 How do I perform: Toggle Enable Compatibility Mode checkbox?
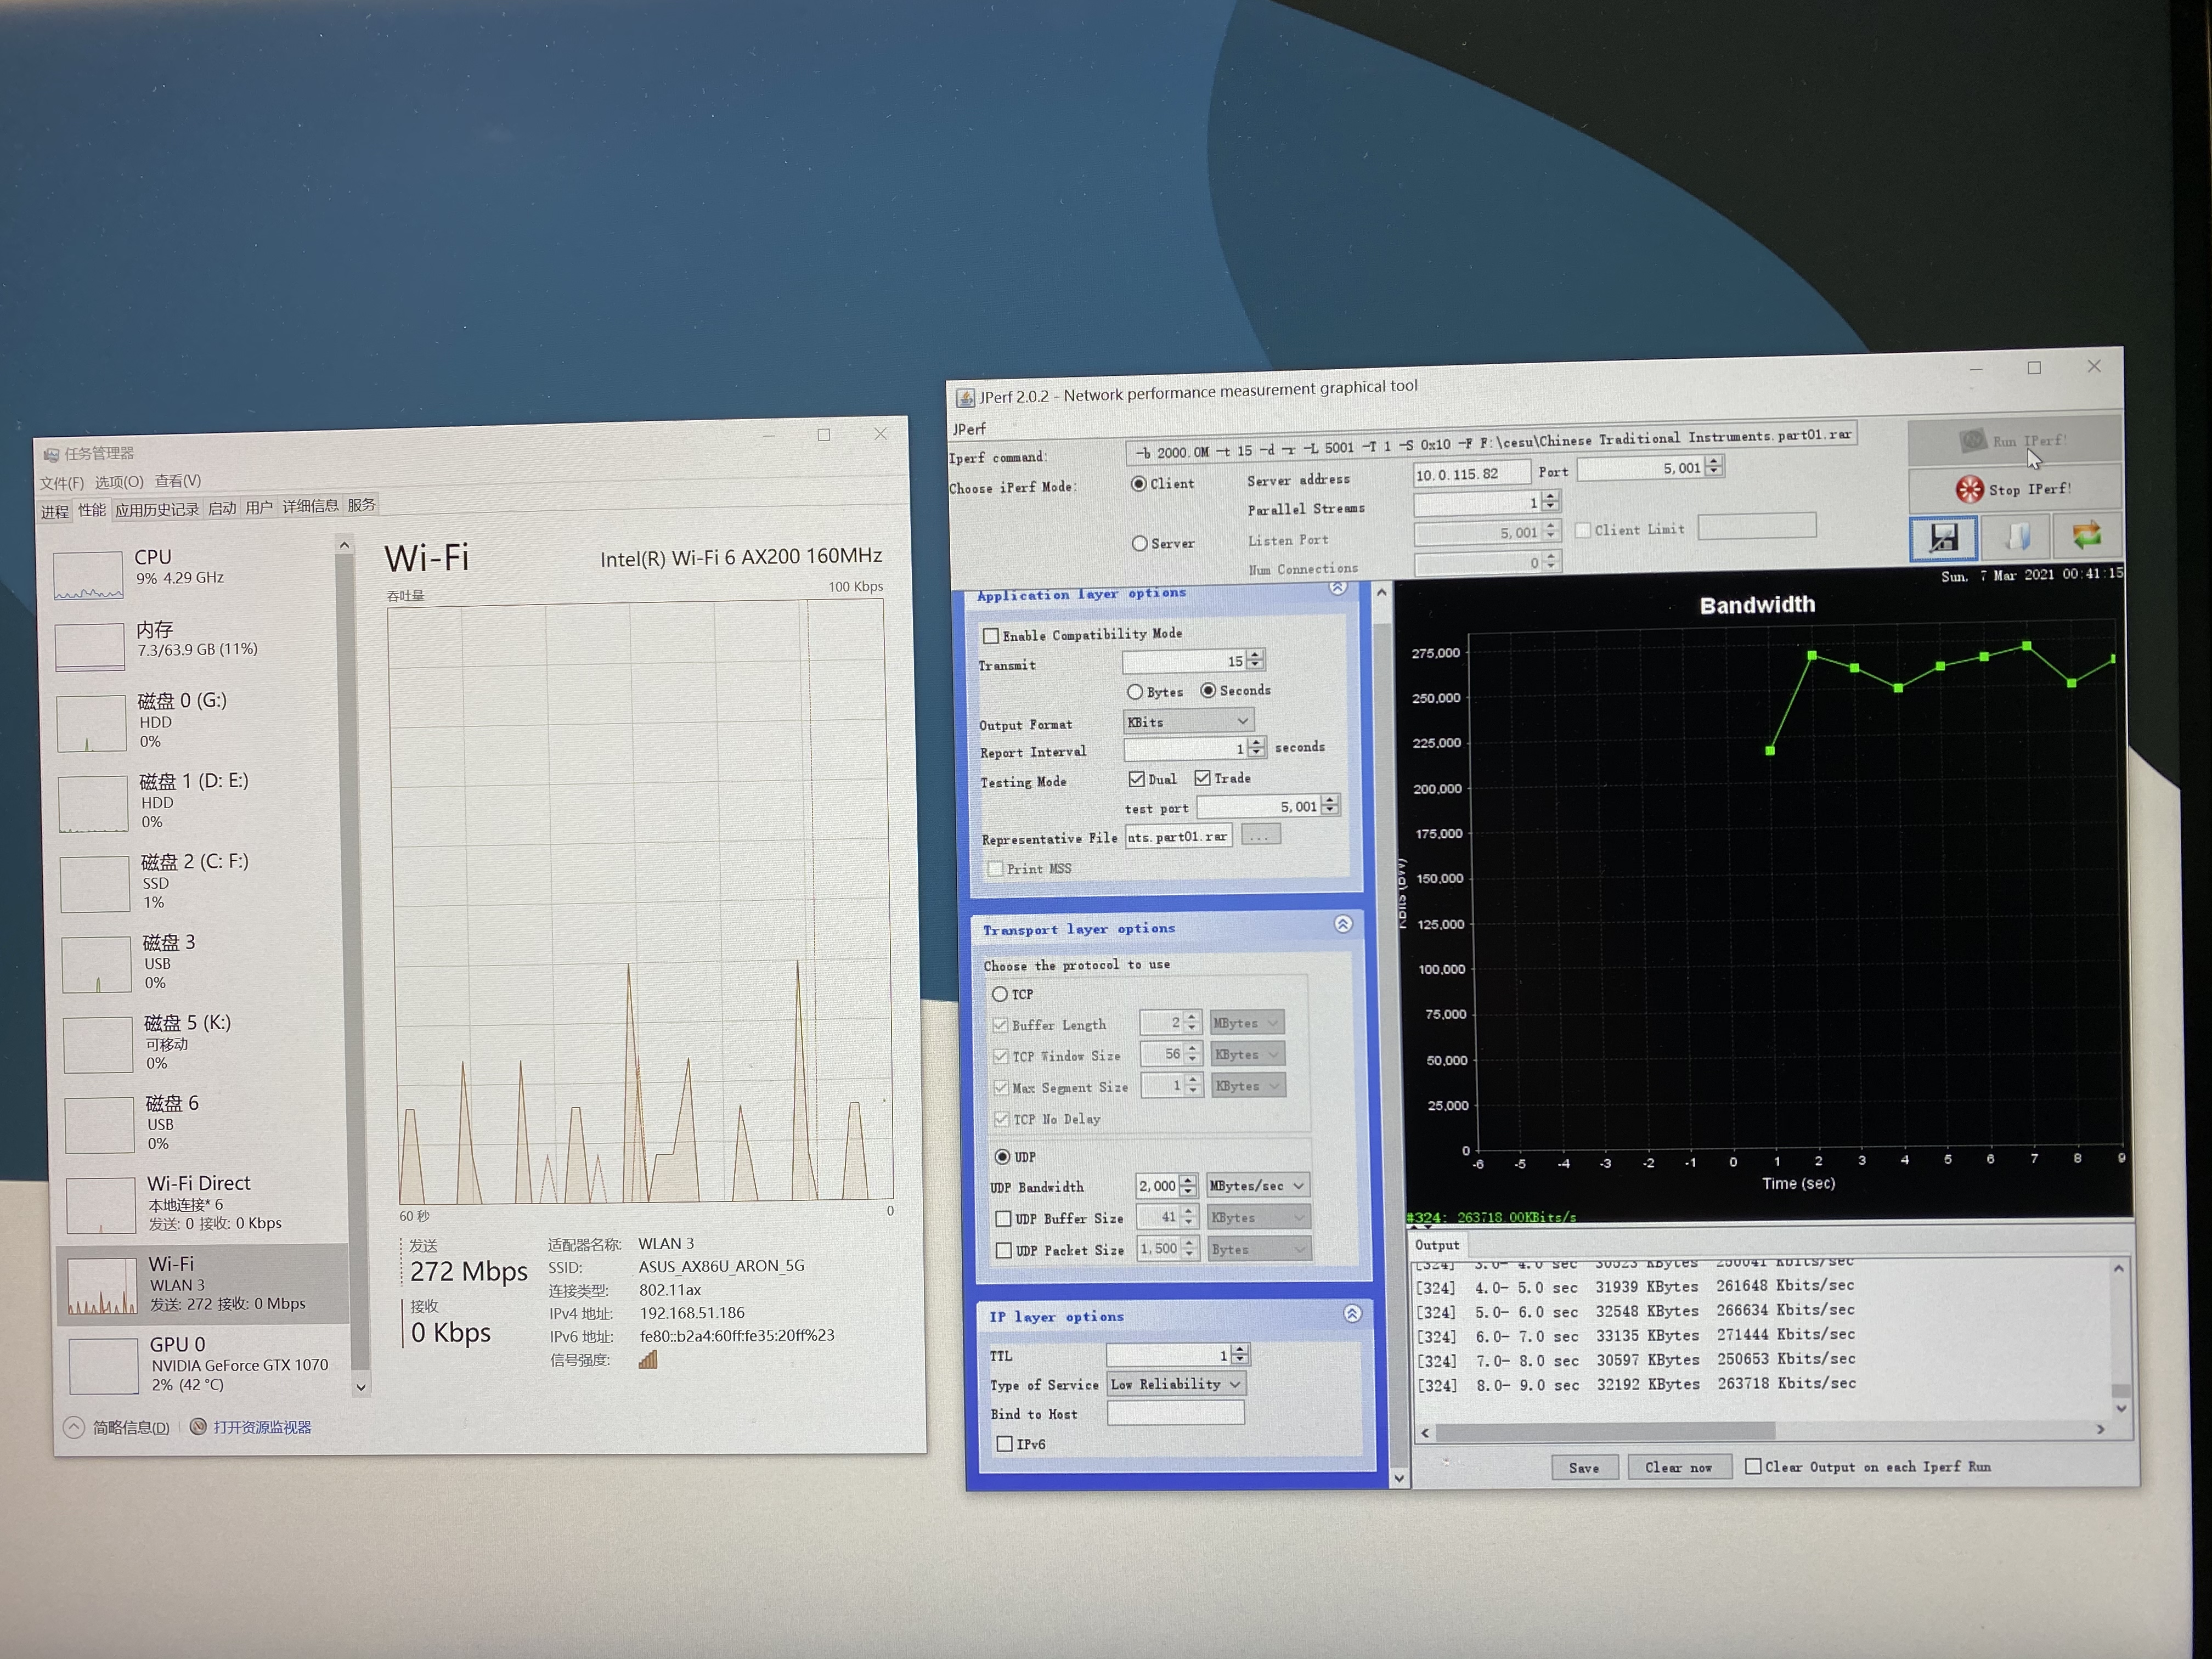[x=991, y=636]
